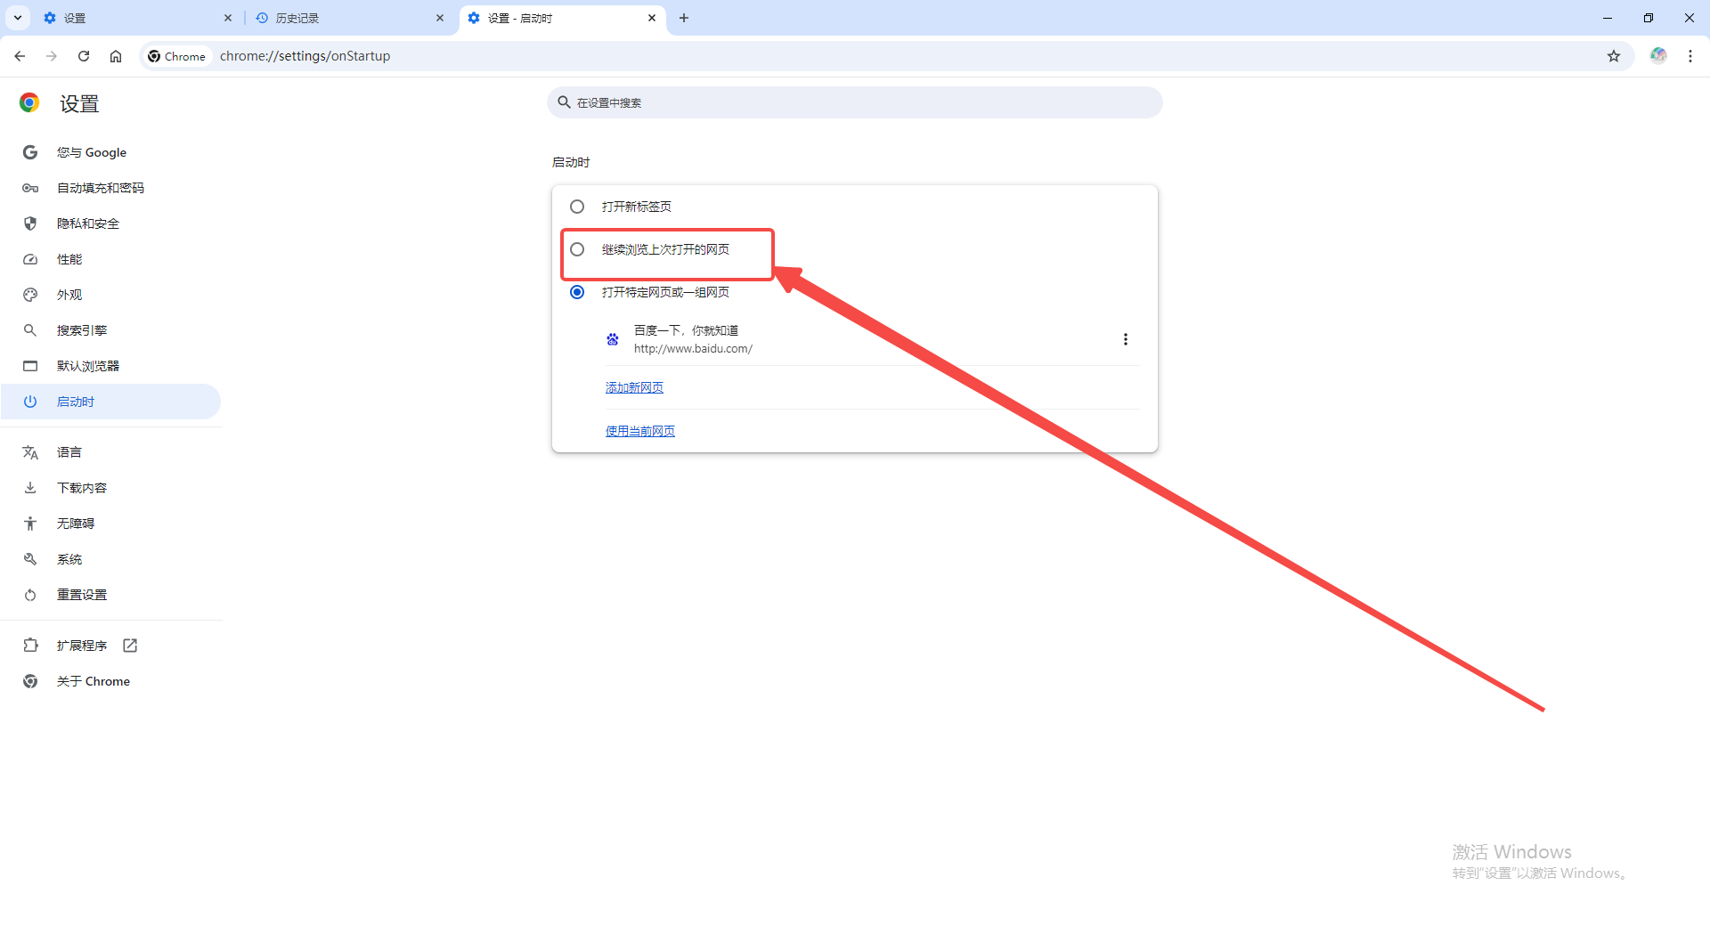Click the home icon in the toolbar

click(x=116, y=56)
